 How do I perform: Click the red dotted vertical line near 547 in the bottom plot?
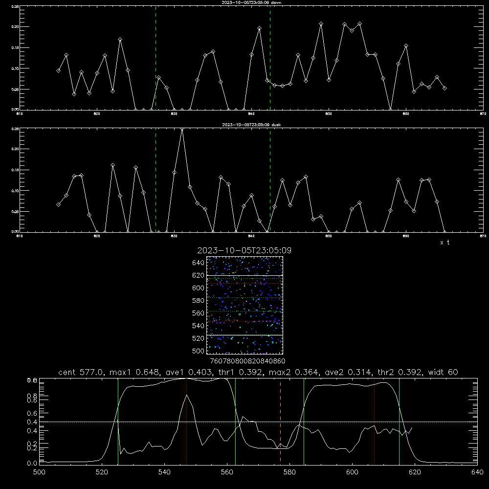click(186, 421)
